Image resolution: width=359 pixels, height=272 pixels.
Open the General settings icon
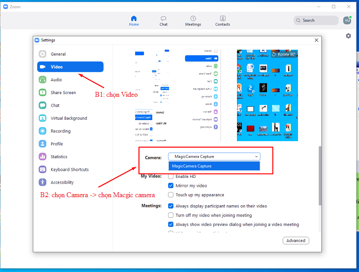(x=42, y=54)
